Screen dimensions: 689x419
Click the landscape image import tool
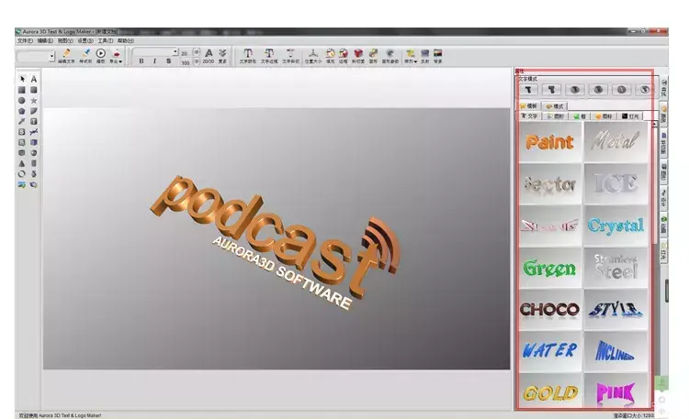pos(22,184)
